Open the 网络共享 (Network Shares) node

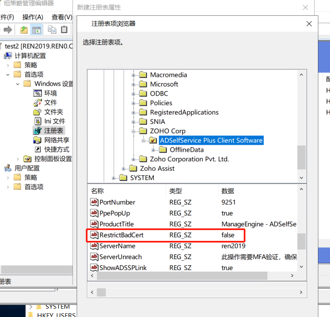(x=57, y=140)
